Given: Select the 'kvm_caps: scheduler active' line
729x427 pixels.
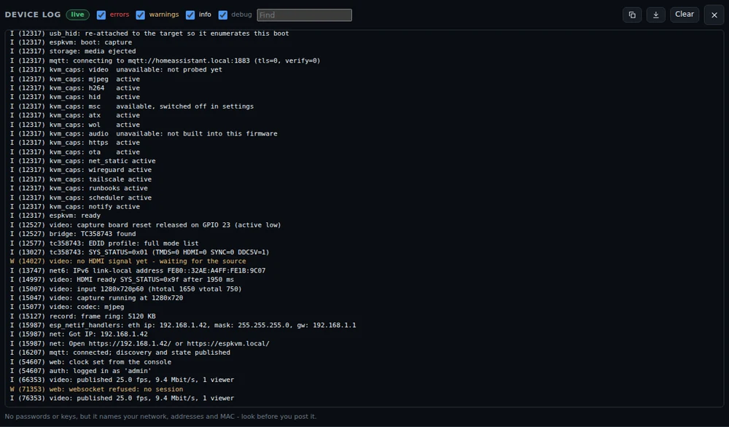Looking at the screenshot, I should click(80, 197).
